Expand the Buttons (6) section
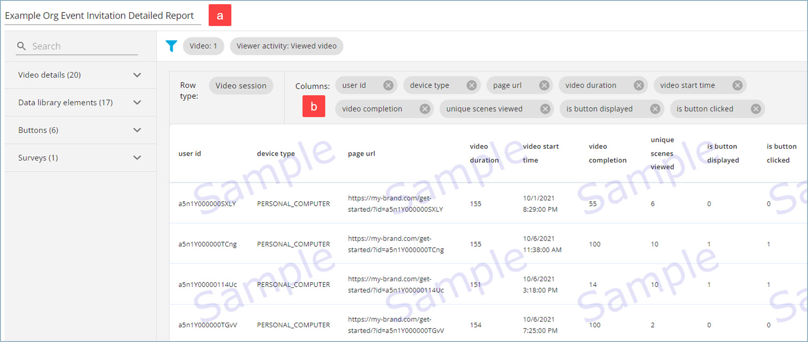Viewport: 808px width, 342px height. 80,130
